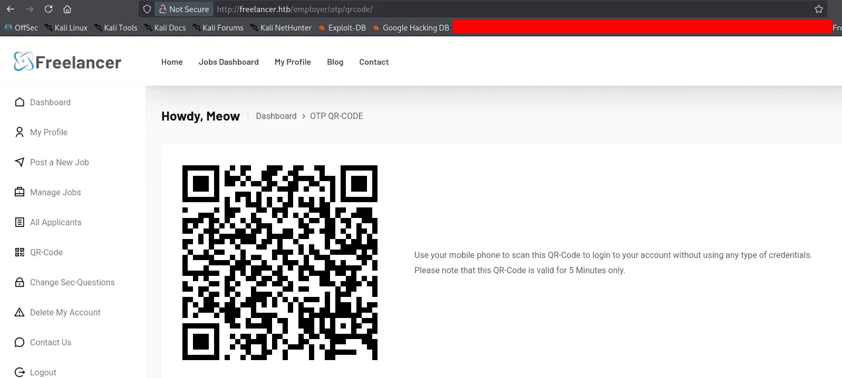The height and width of the screenshot is (378, 842).
Task: Open the Exploit-DB bookmark
Action: pyautogui.click(x=342, y=28)
